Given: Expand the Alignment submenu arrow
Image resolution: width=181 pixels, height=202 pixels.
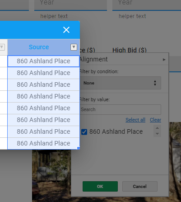Looking at the screenshot, I should (164, 60).
